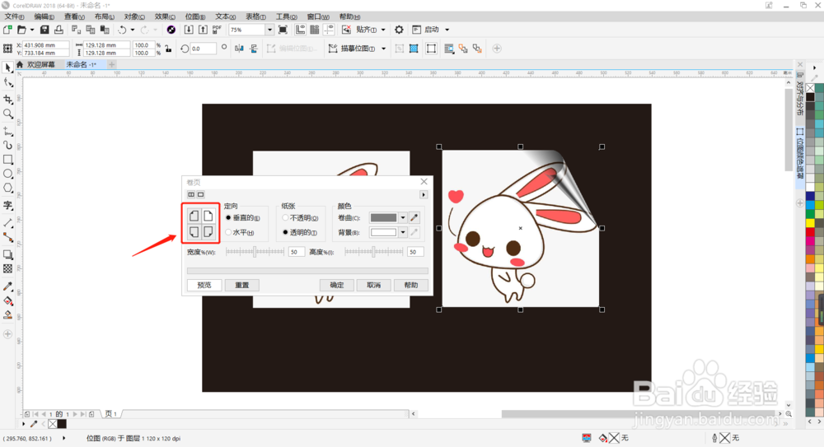
Task: Select bottom-right page curl corner icon
Action: [x=208, y=231]
